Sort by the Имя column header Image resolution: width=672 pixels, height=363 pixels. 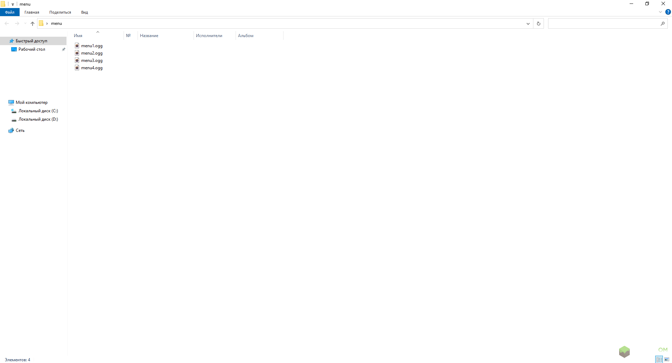(x=98, y=35)
